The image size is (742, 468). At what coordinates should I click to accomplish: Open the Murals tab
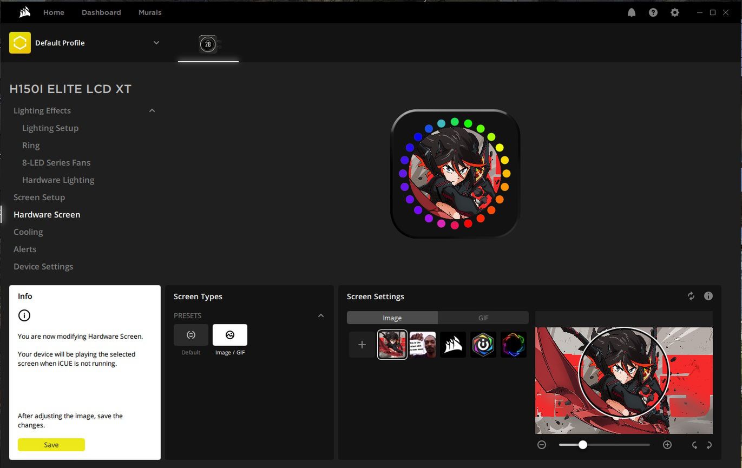point(150,12)
